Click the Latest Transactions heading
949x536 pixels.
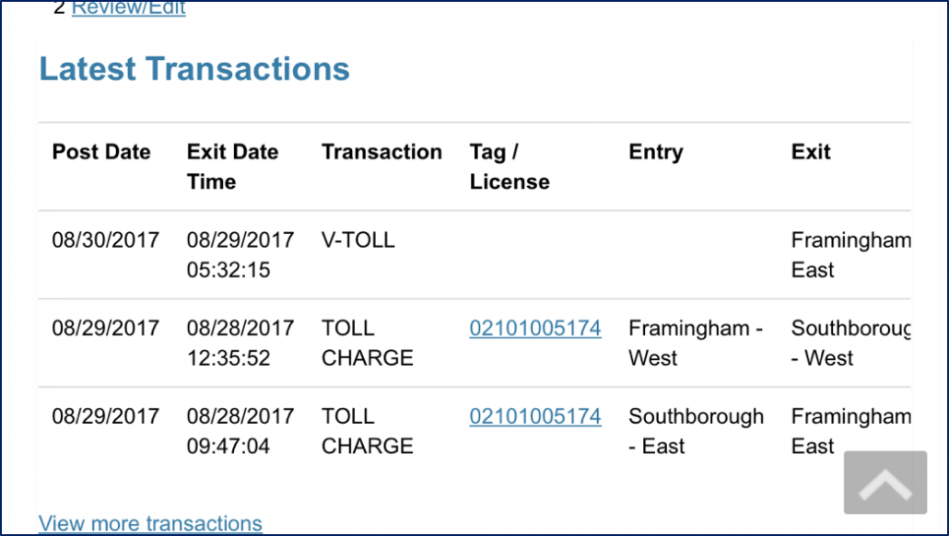tap(194, 69)
